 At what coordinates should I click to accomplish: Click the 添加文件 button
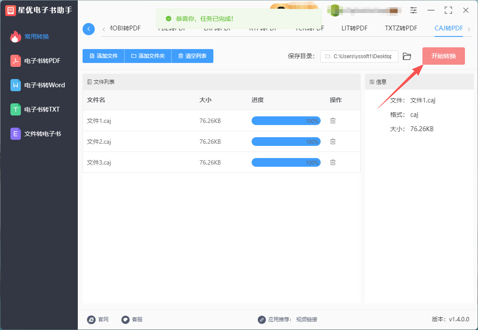(104, 56)
